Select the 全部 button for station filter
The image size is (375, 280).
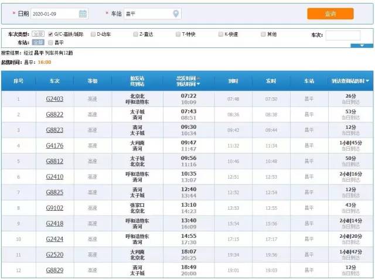click(x=38, y=42)
